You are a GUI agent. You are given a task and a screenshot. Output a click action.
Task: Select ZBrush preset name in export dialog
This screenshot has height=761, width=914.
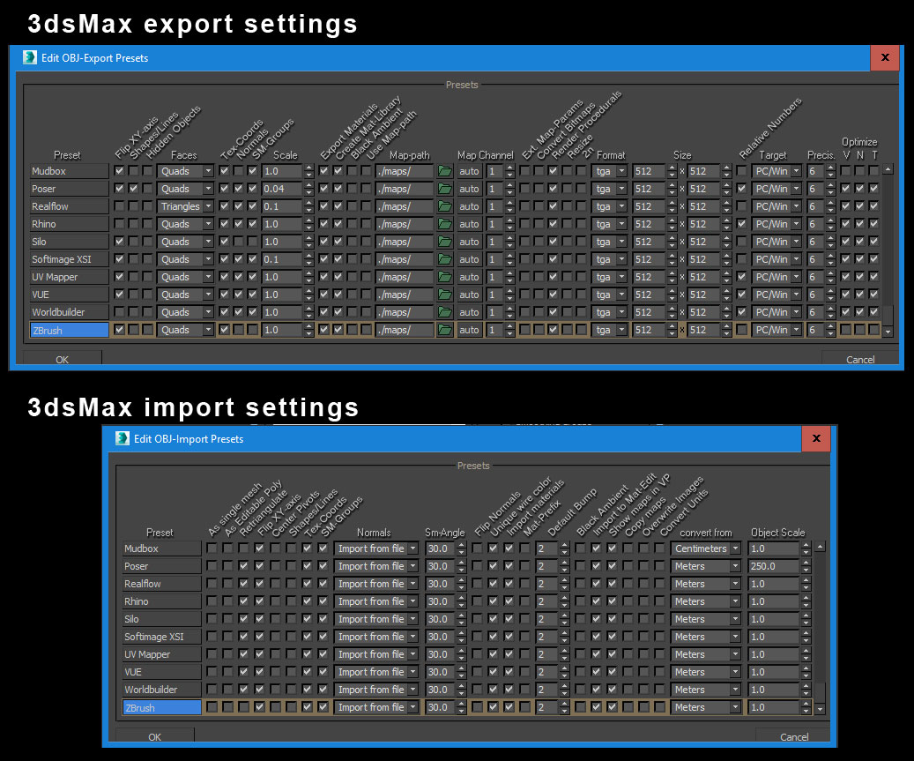coord(70,330)
